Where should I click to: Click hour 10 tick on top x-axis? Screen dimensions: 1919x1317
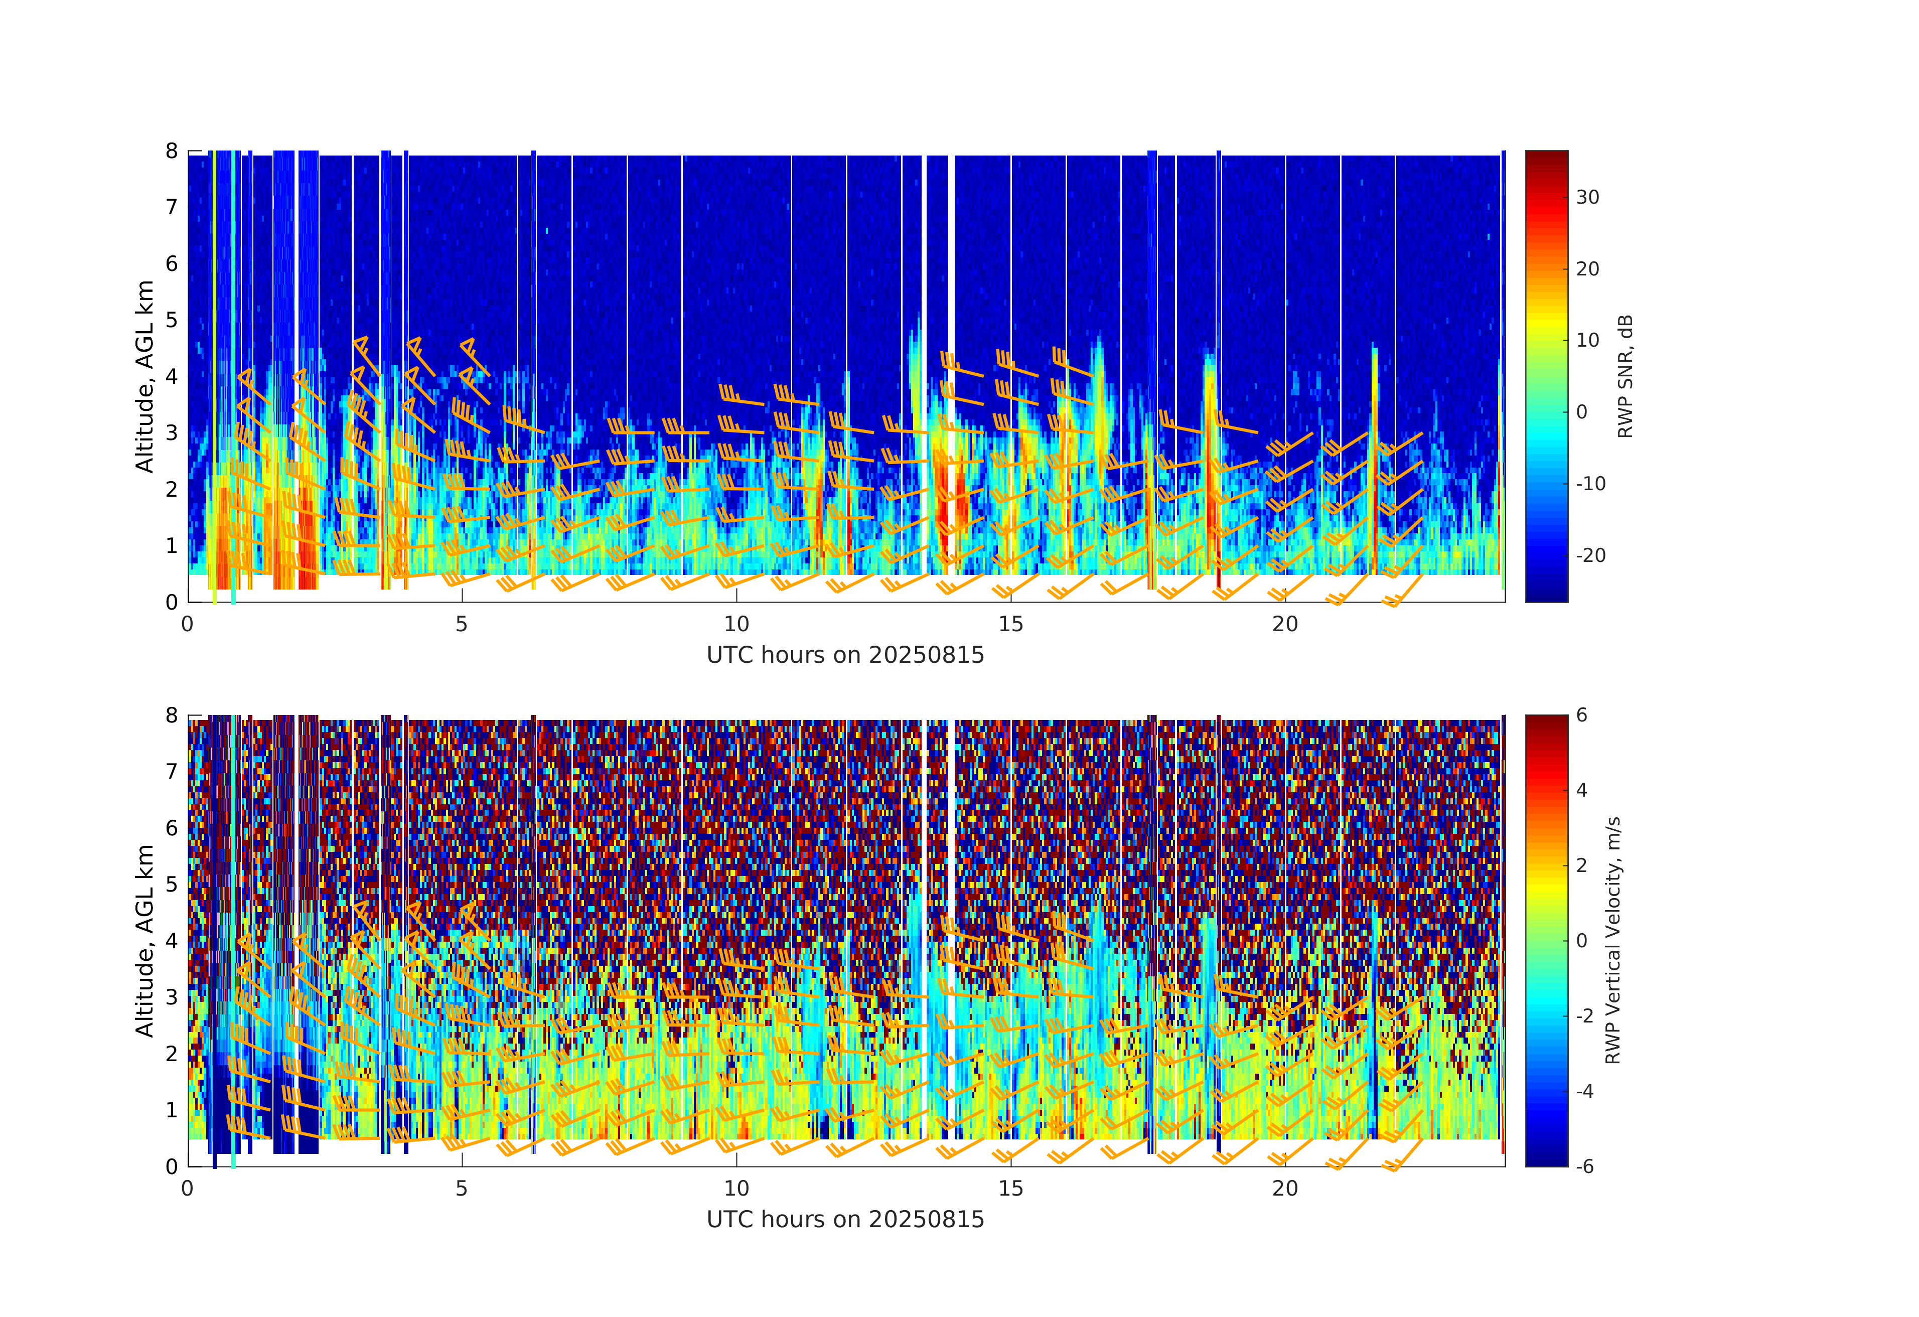735,624
